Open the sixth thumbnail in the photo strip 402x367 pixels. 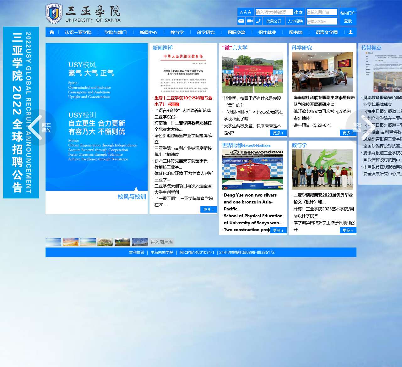coord(140,242)
